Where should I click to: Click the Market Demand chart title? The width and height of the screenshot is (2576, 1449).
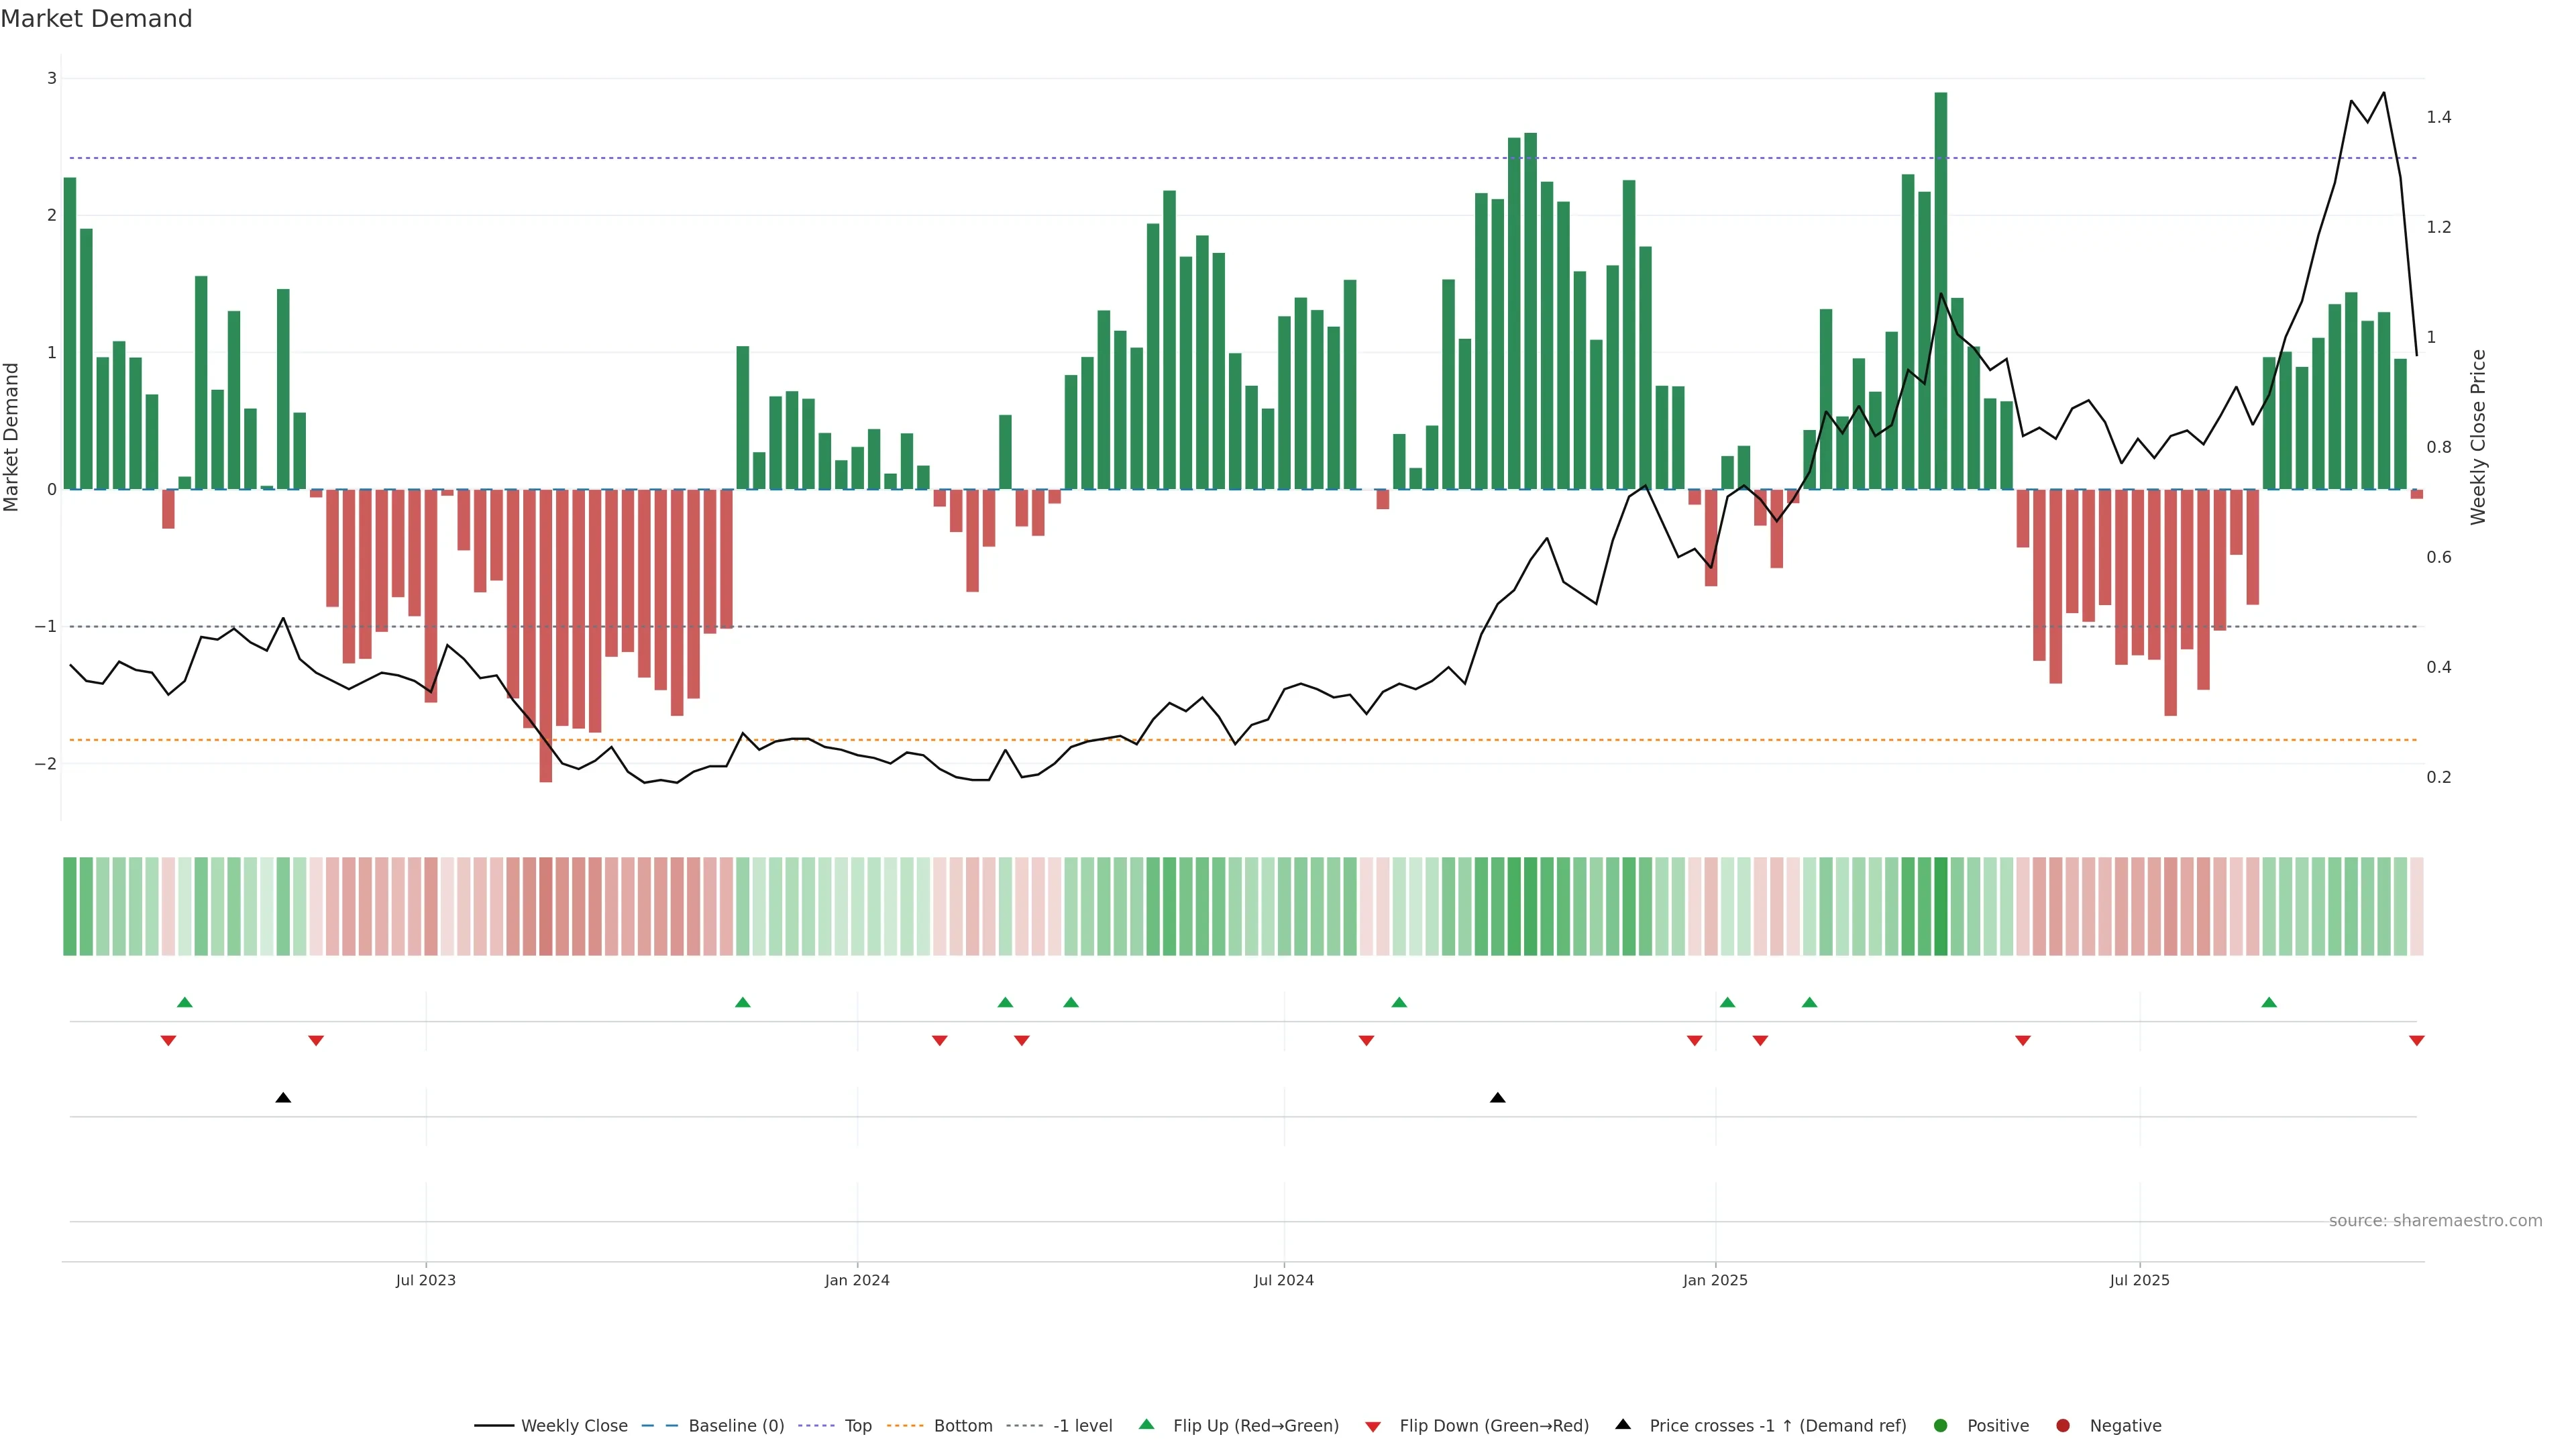click(x=96, y=19)
